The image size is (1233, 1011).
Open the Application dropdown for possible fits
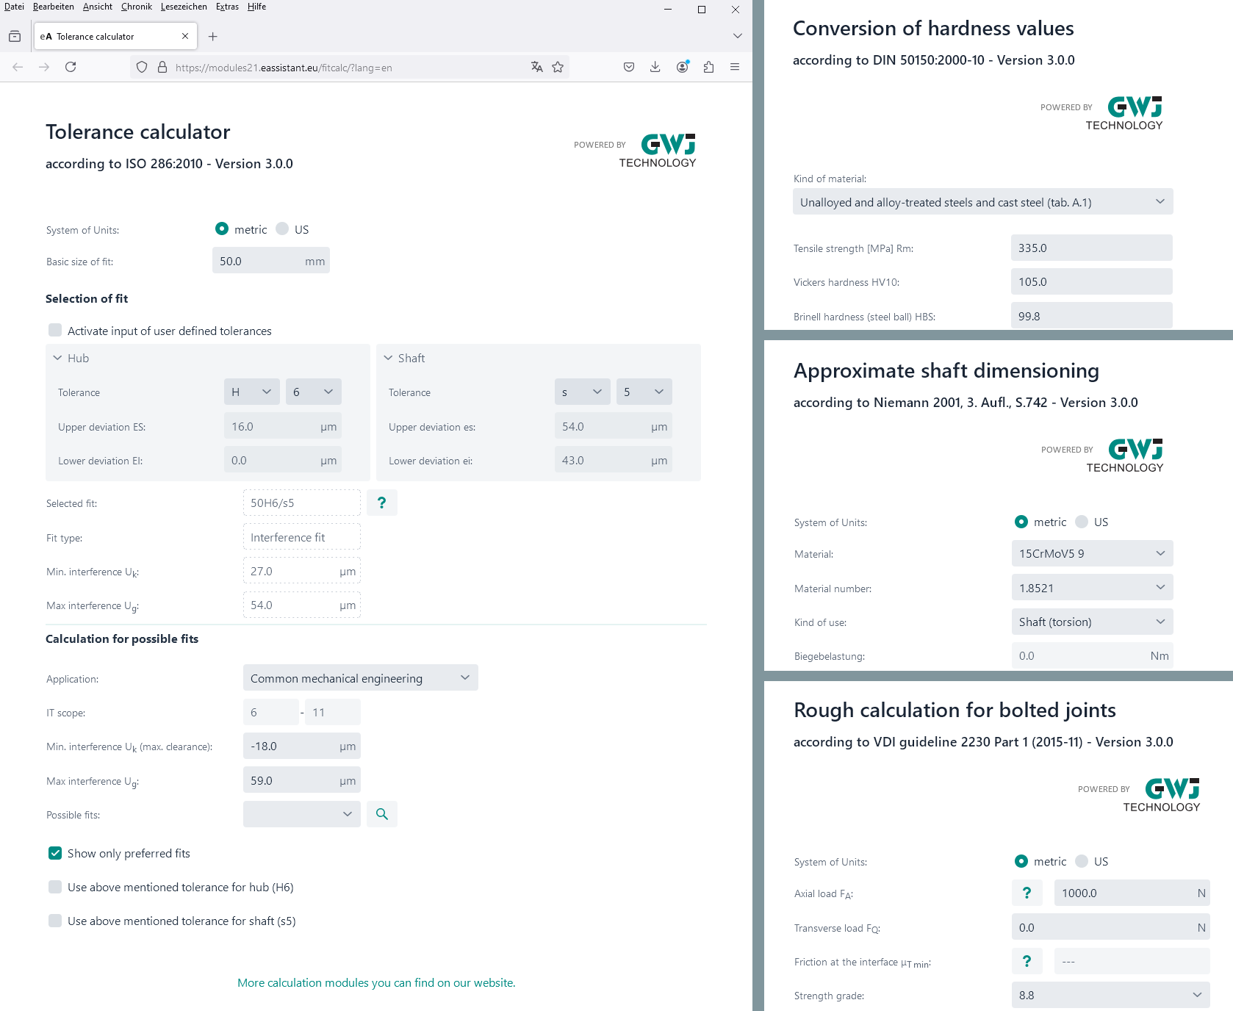[360, 677]
